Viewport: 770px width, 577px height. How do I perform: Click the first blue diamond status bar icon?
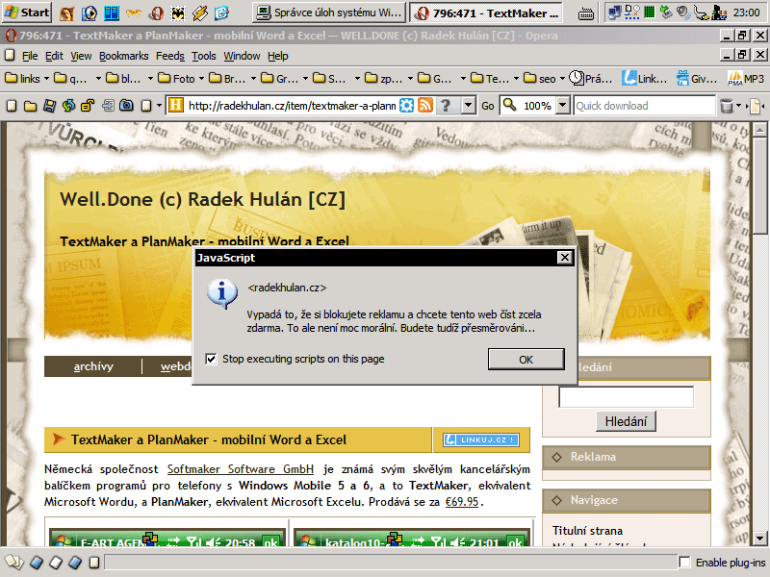(37, 563)
